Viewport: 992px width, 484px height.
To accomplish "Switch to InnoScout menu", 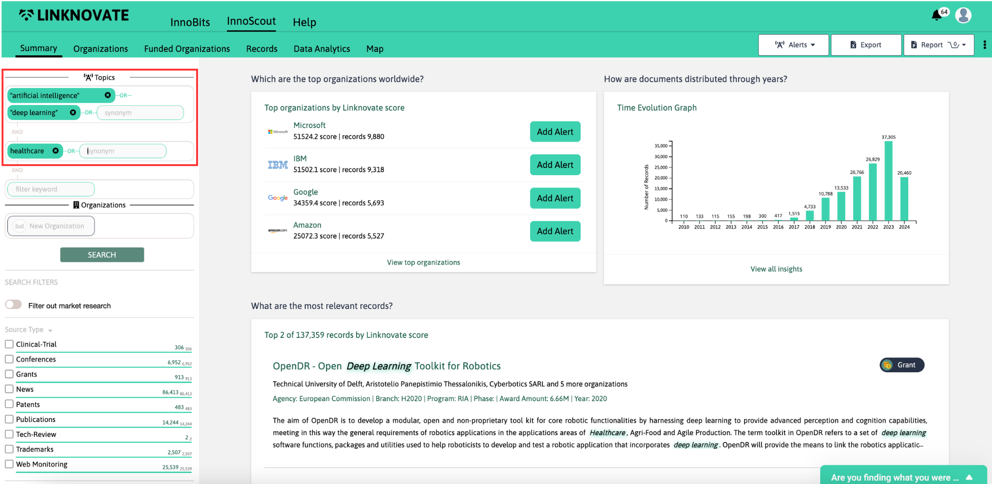I will tap(251, 21).
